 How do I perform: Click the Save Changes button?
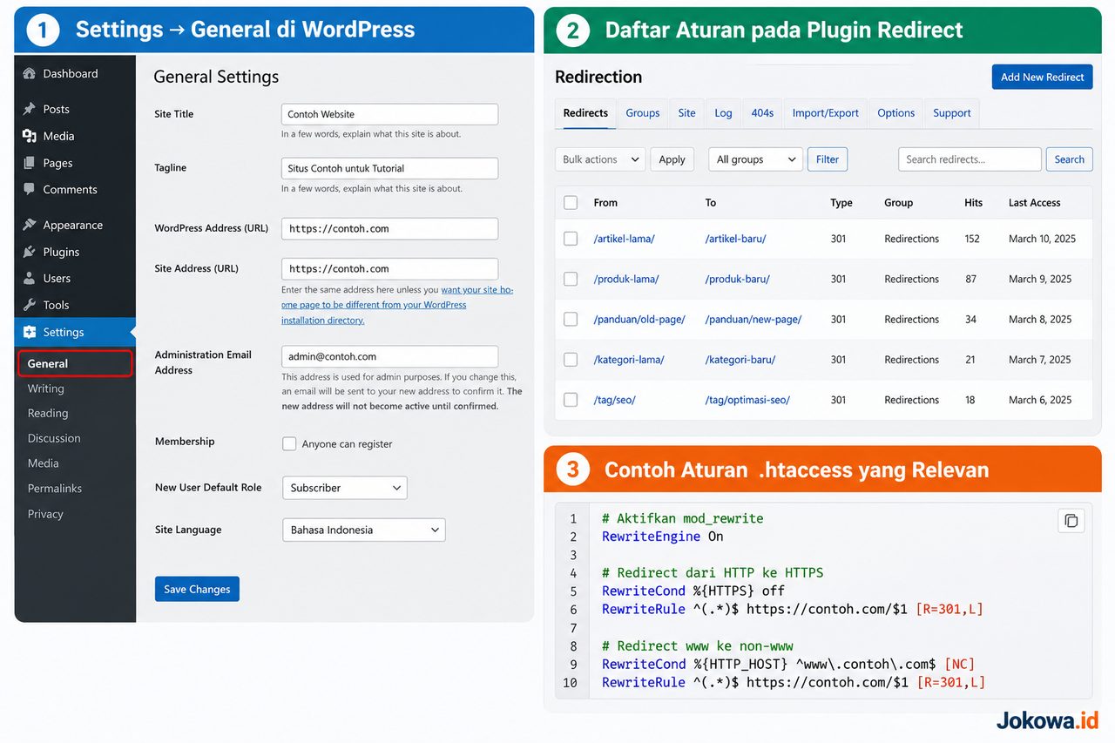(197, 589)
